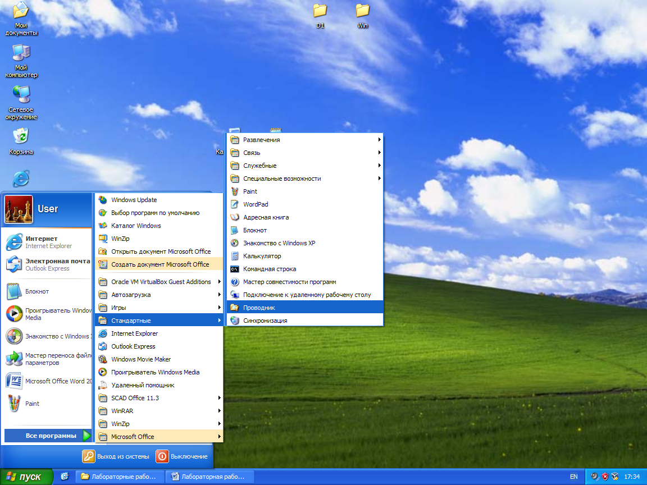Screen dimensions: 647x485
Task: Launch Command Prompt (Командная строка)
Action: coord(269,269)
